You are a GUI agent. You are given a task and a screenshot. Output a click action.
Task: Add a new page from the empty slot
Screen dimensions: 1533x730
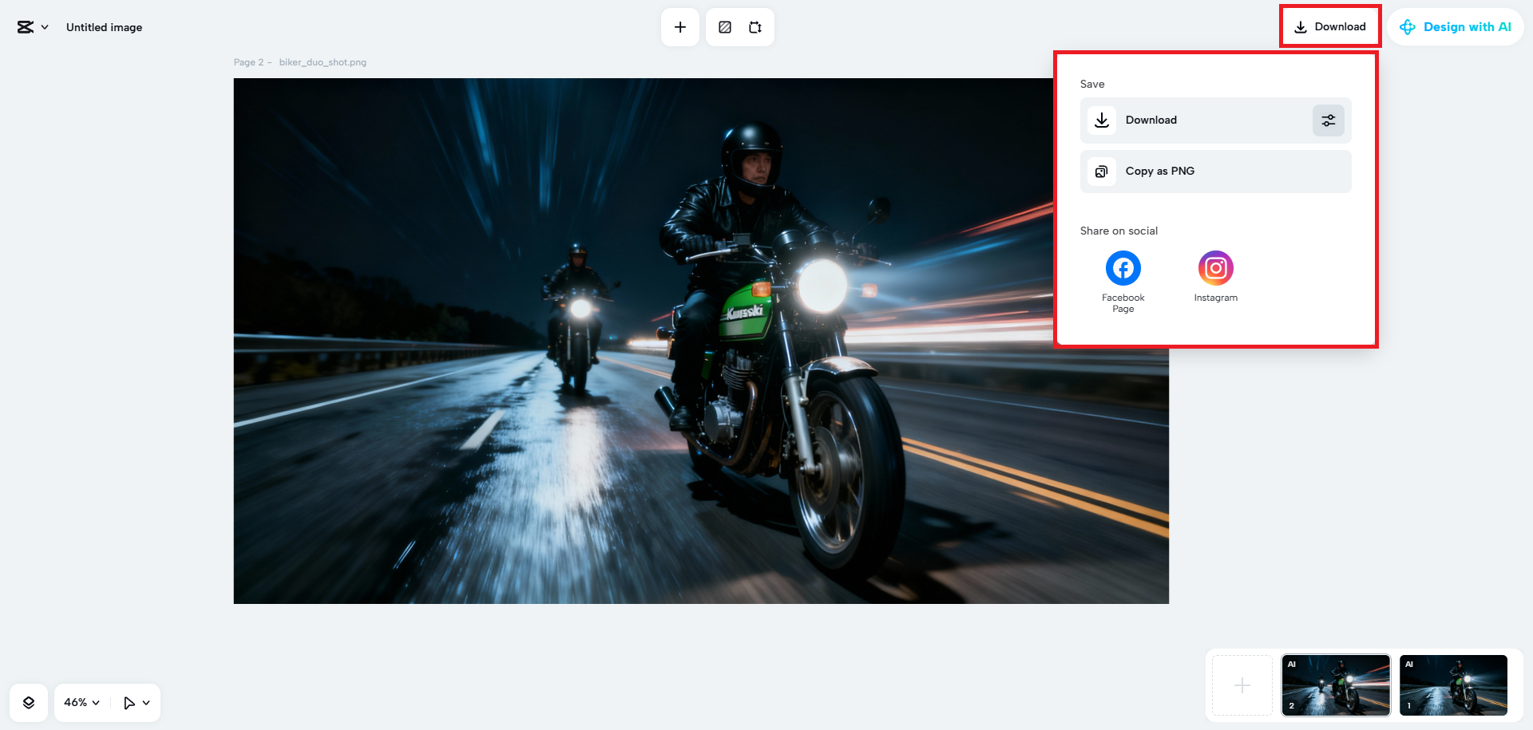pos(1242,685)
